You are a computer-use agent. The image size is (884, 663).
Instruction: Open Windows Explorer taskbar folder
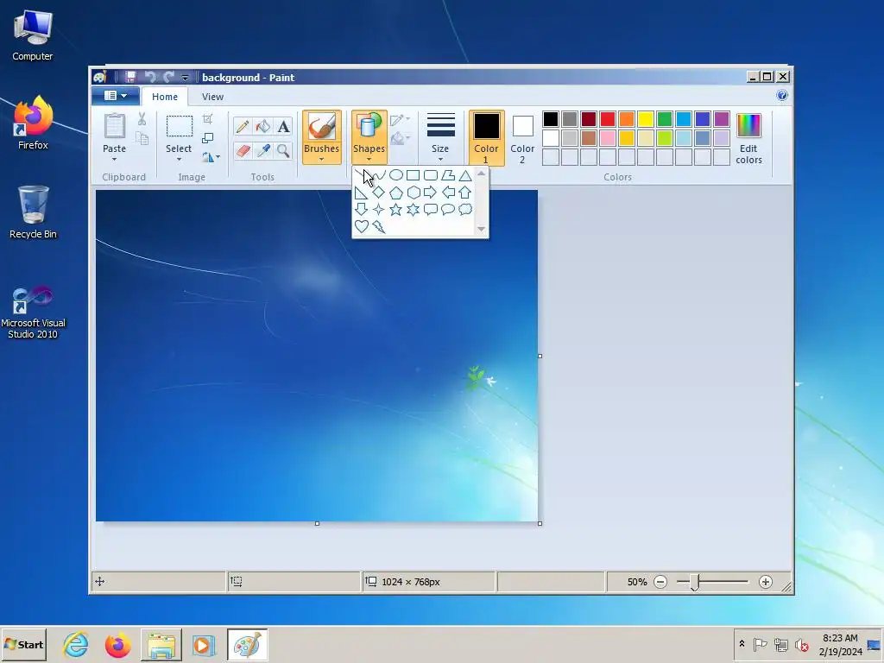161,645
